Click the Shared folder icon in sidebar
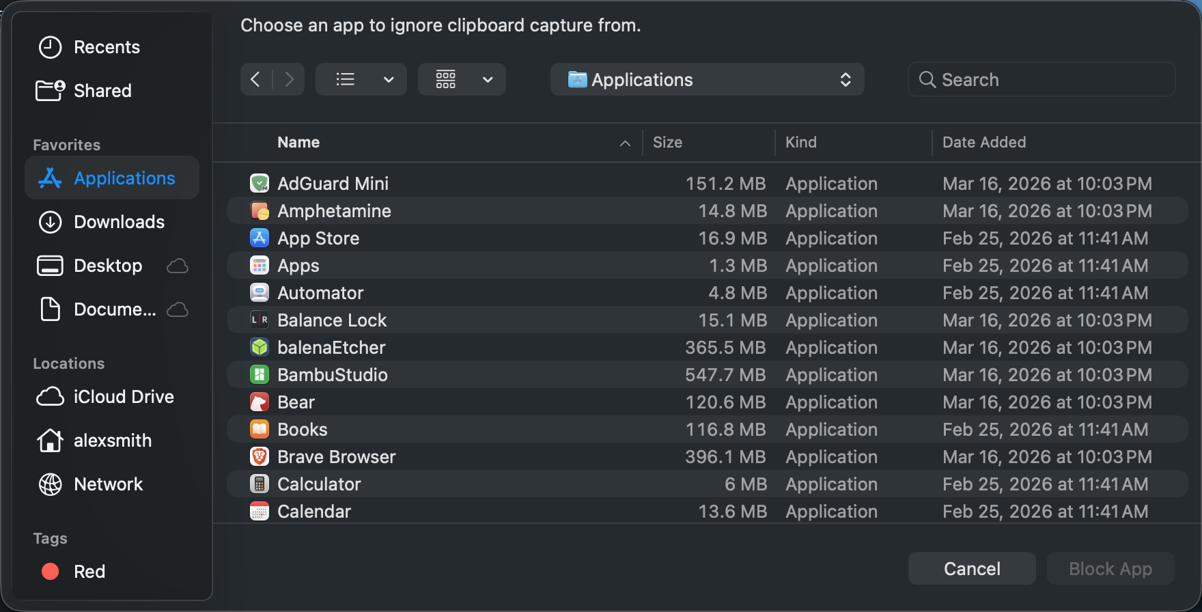Viewport: 1202px width, 612px height. (51, 90)
